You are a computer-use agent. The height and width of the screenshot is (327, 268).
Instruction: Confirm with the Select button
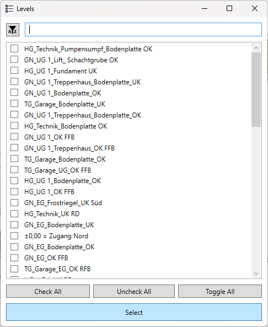134,312
